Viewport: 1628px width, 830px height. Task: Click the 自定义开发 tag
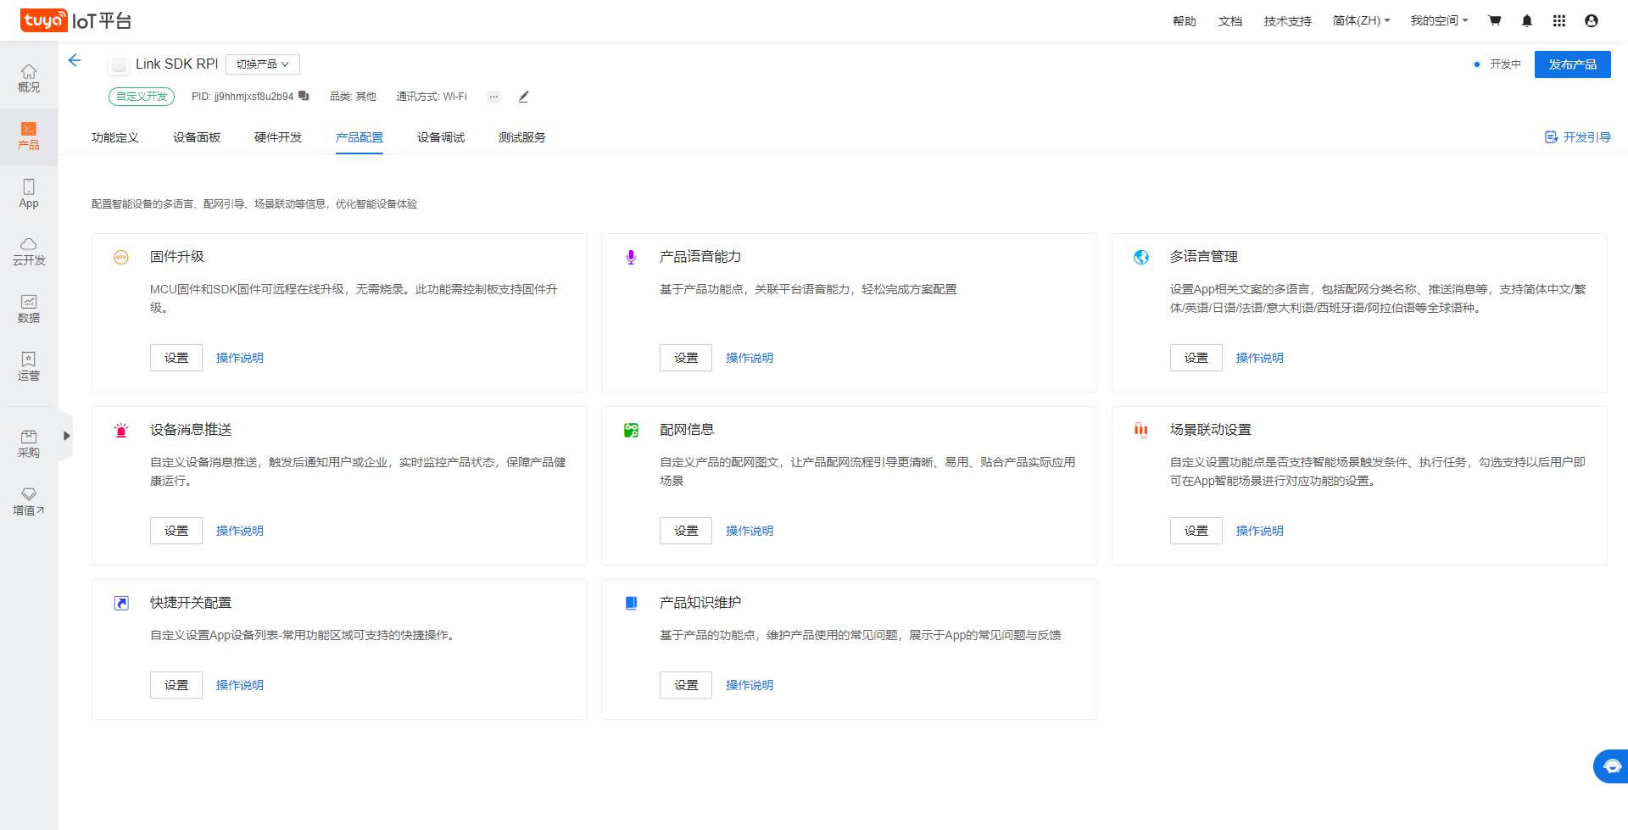[142, 97]
